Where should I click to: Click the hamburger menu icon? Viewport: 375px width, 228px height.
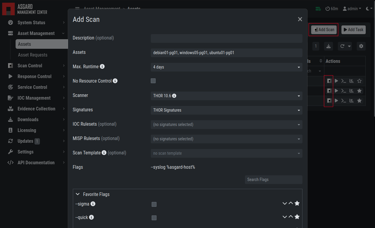(x=77, y=8)
